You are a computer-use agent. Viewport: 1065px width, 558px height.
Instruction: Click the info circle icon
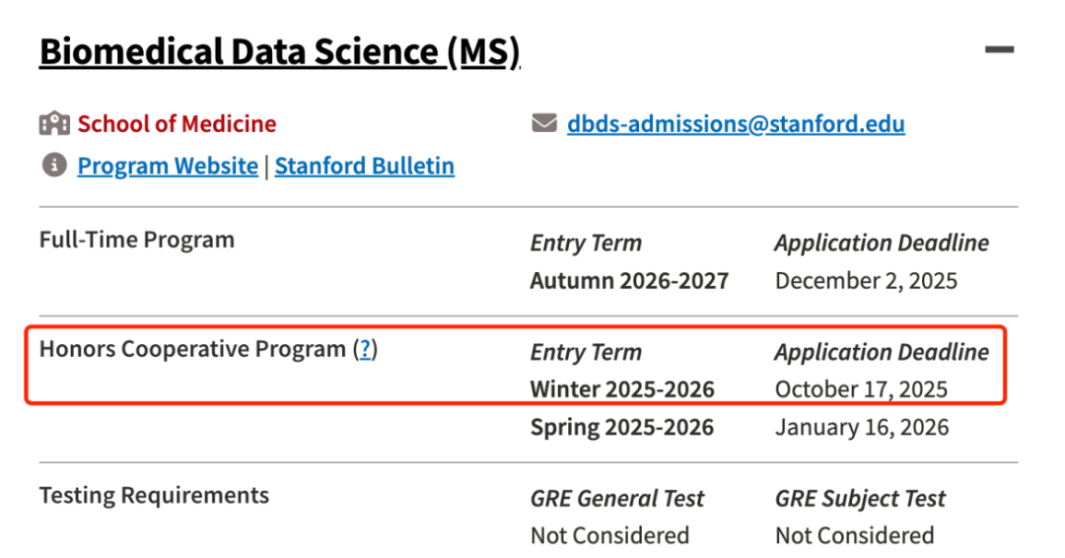[x=53, y=166]
